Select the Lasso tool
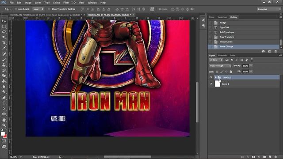The width and height of the screenshot is (283, 159). pyautogui.click(x=4, y=32)
